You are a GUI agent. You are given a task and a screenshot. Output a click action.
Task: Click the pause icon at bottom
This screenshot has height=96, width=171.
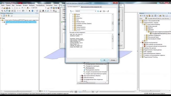coord(76,92)
